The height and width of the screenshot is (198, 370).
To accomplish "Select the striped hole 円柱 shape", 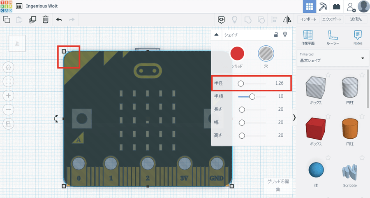I will [350, 87].
